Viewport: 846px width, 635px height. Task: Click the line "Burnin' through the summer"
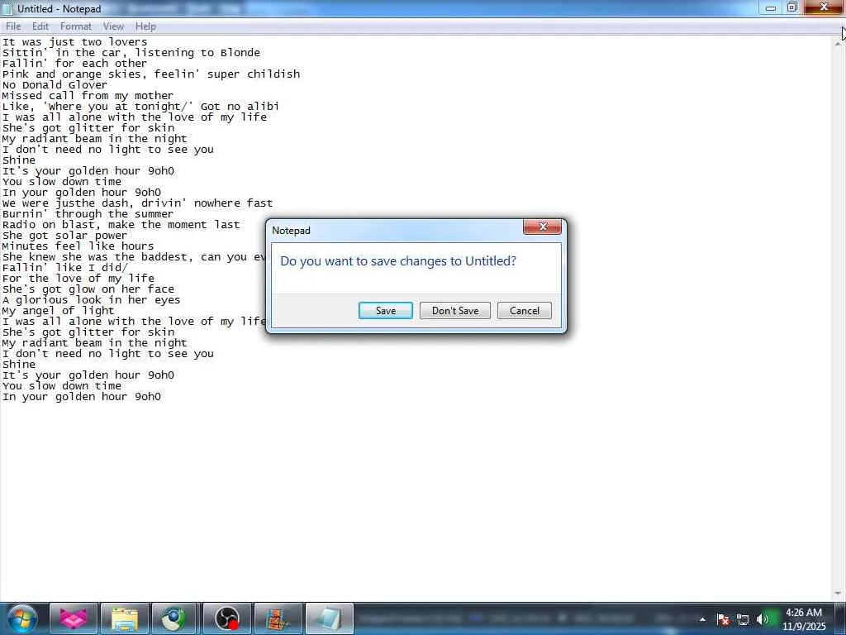(88, 214)
